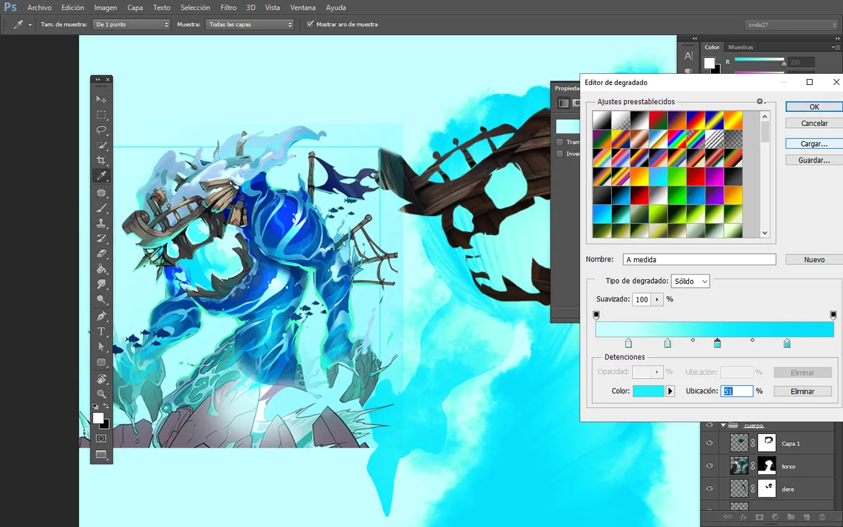
Task: Select the Zoom tool
Action: pyautogui.click(x=101, y=394)
